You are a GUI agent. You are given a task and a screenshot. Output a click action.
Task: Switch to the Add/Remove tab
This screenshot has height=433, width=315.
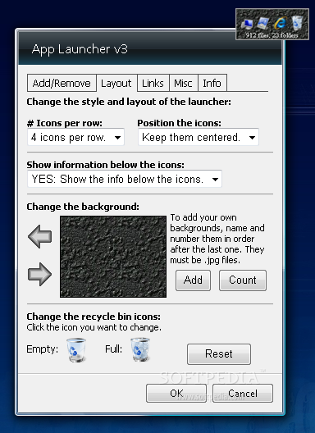point(62,83)
